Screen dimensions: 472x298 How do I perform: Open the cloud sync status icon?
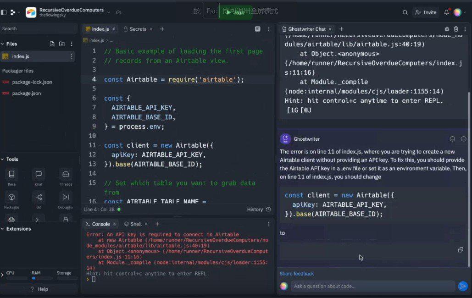119,13
